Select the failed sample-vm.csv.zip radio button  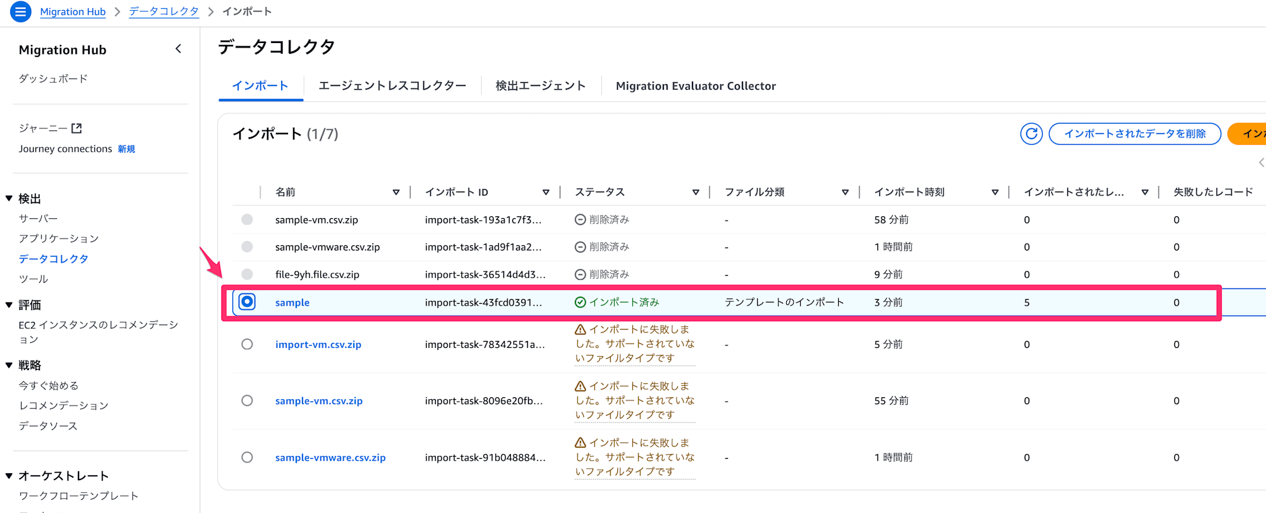point(247,400)
